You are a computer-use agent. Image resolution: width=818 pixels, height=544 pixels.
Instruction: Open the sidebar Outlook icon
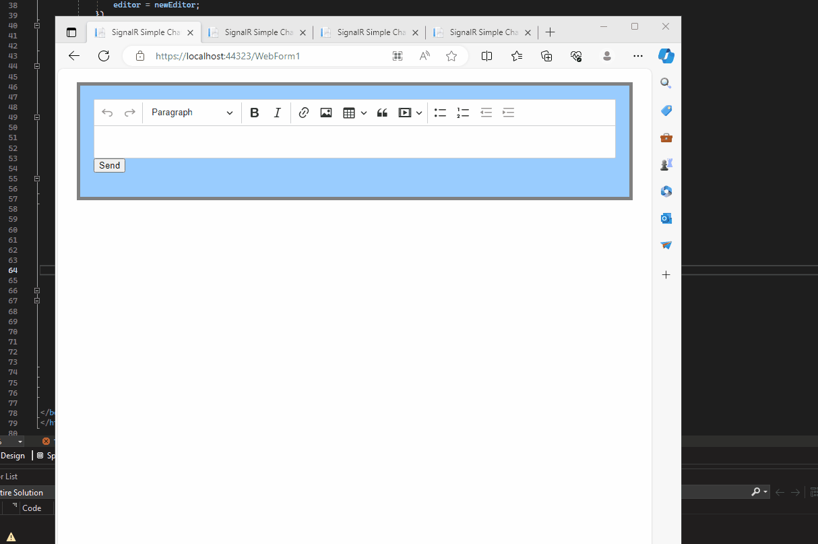tap(666, 218)
